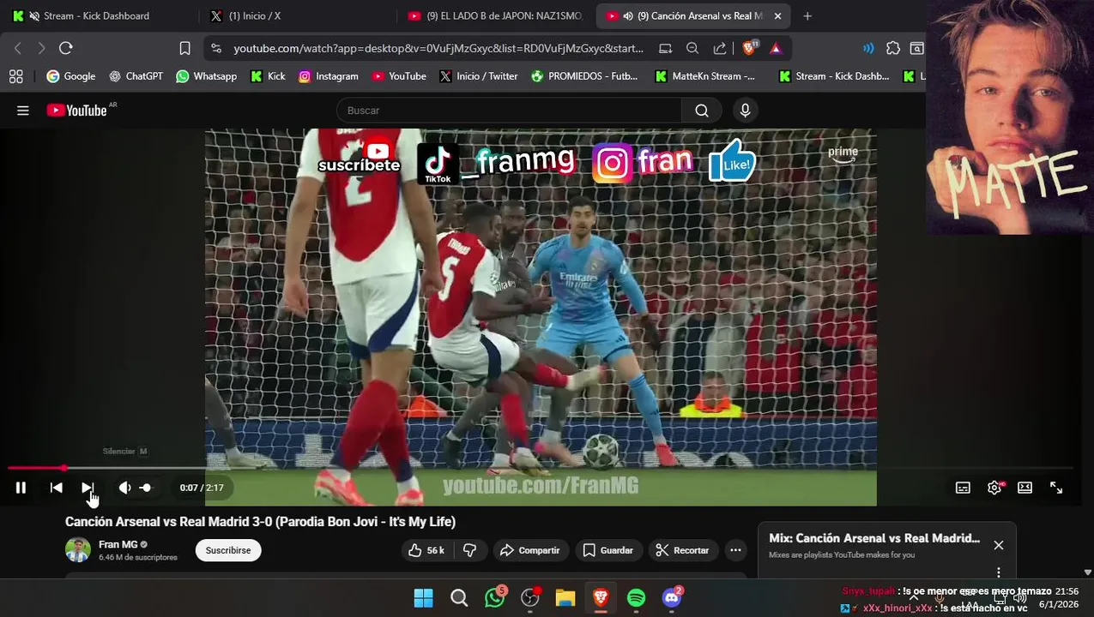Viewport: 1094px width, 617px height.
Task: Reload the page with refresh icon
Action: 66,48
